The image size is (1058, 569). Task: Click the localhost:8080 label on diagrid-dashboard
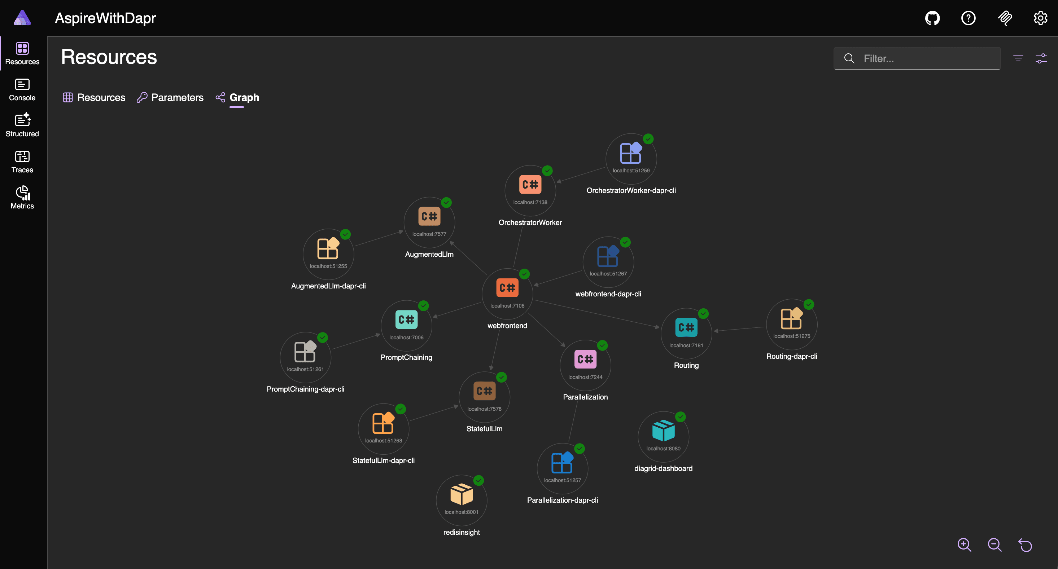[663, 449]
